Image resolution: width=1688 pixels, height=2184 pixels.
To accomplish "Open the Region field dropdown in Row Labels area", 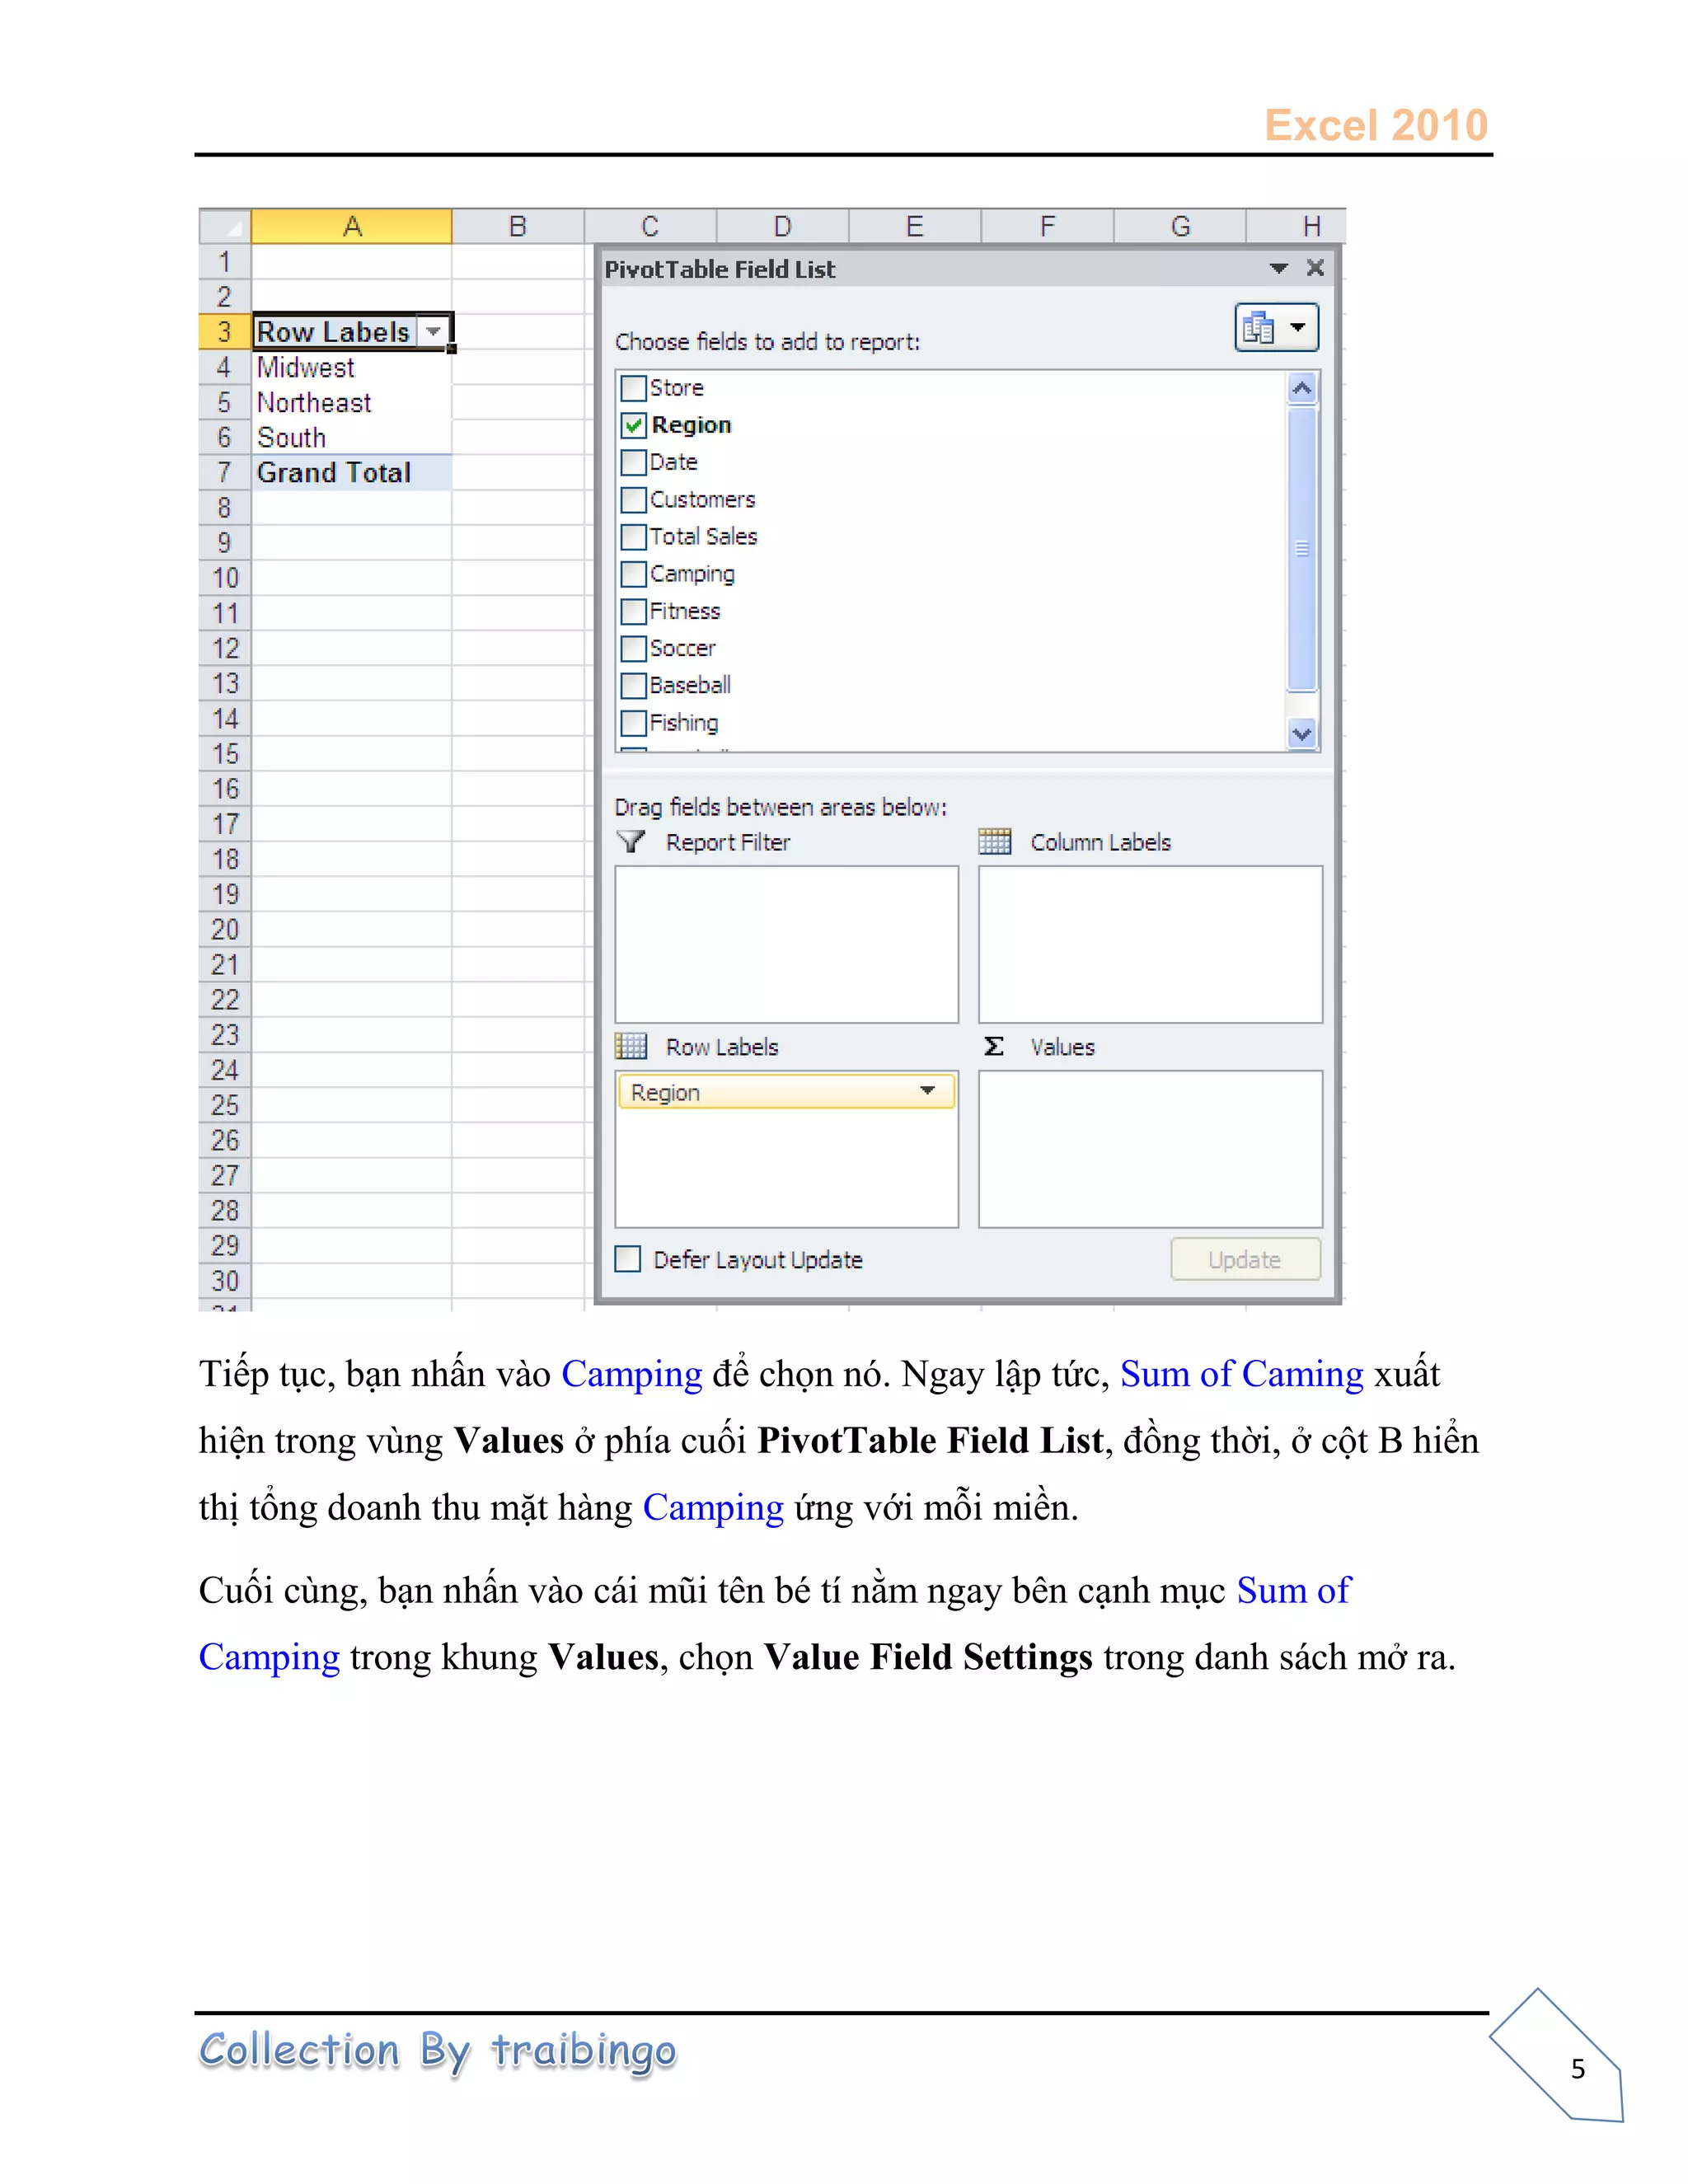I will (x=928, y=1091).
